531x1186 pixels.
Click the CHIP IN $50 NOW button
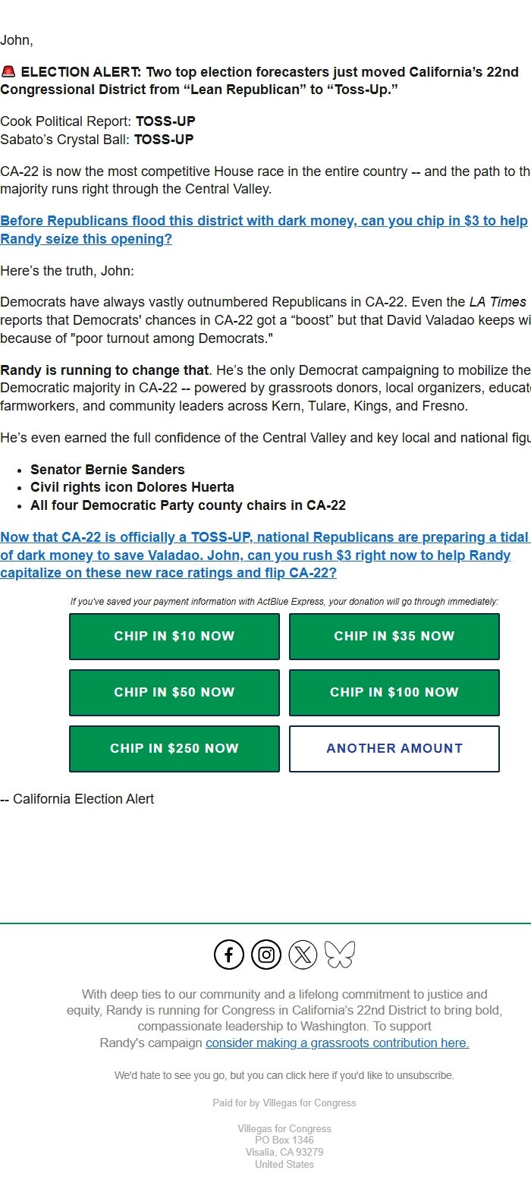[x=174, y=692]
